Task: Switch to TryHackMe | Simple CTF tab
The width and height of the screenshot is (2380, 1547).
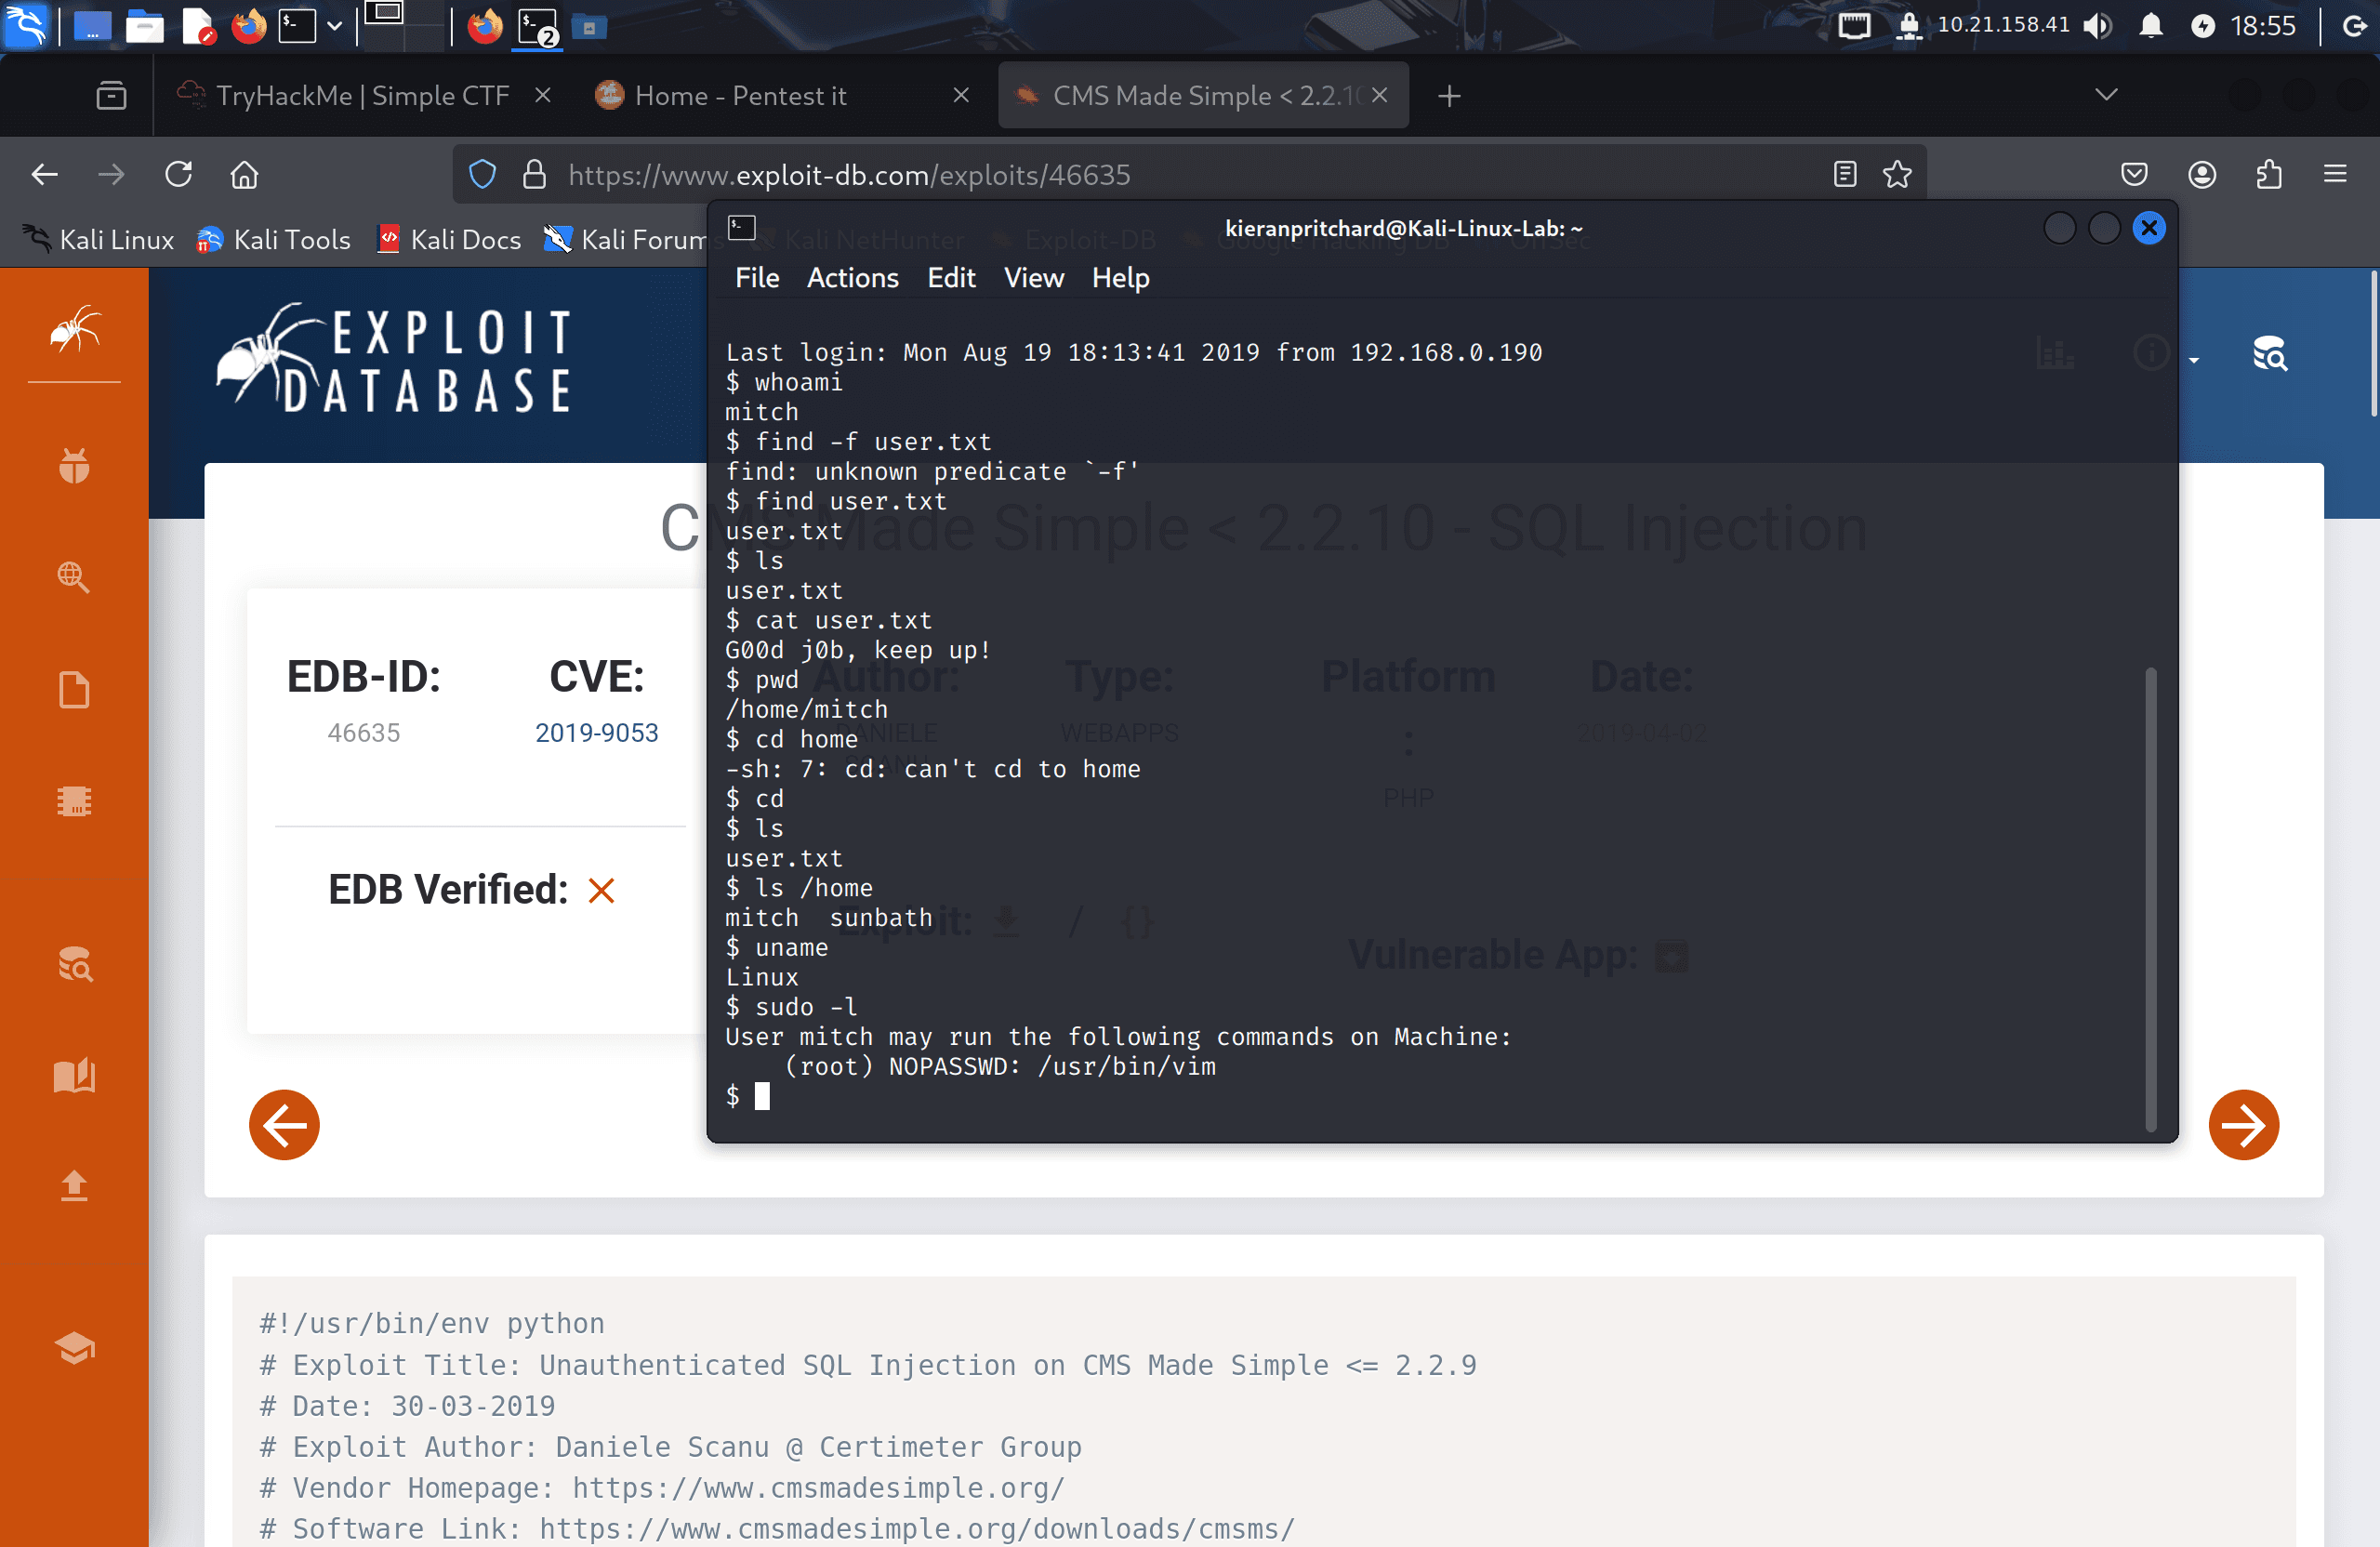Action: (x=362, y=95)
